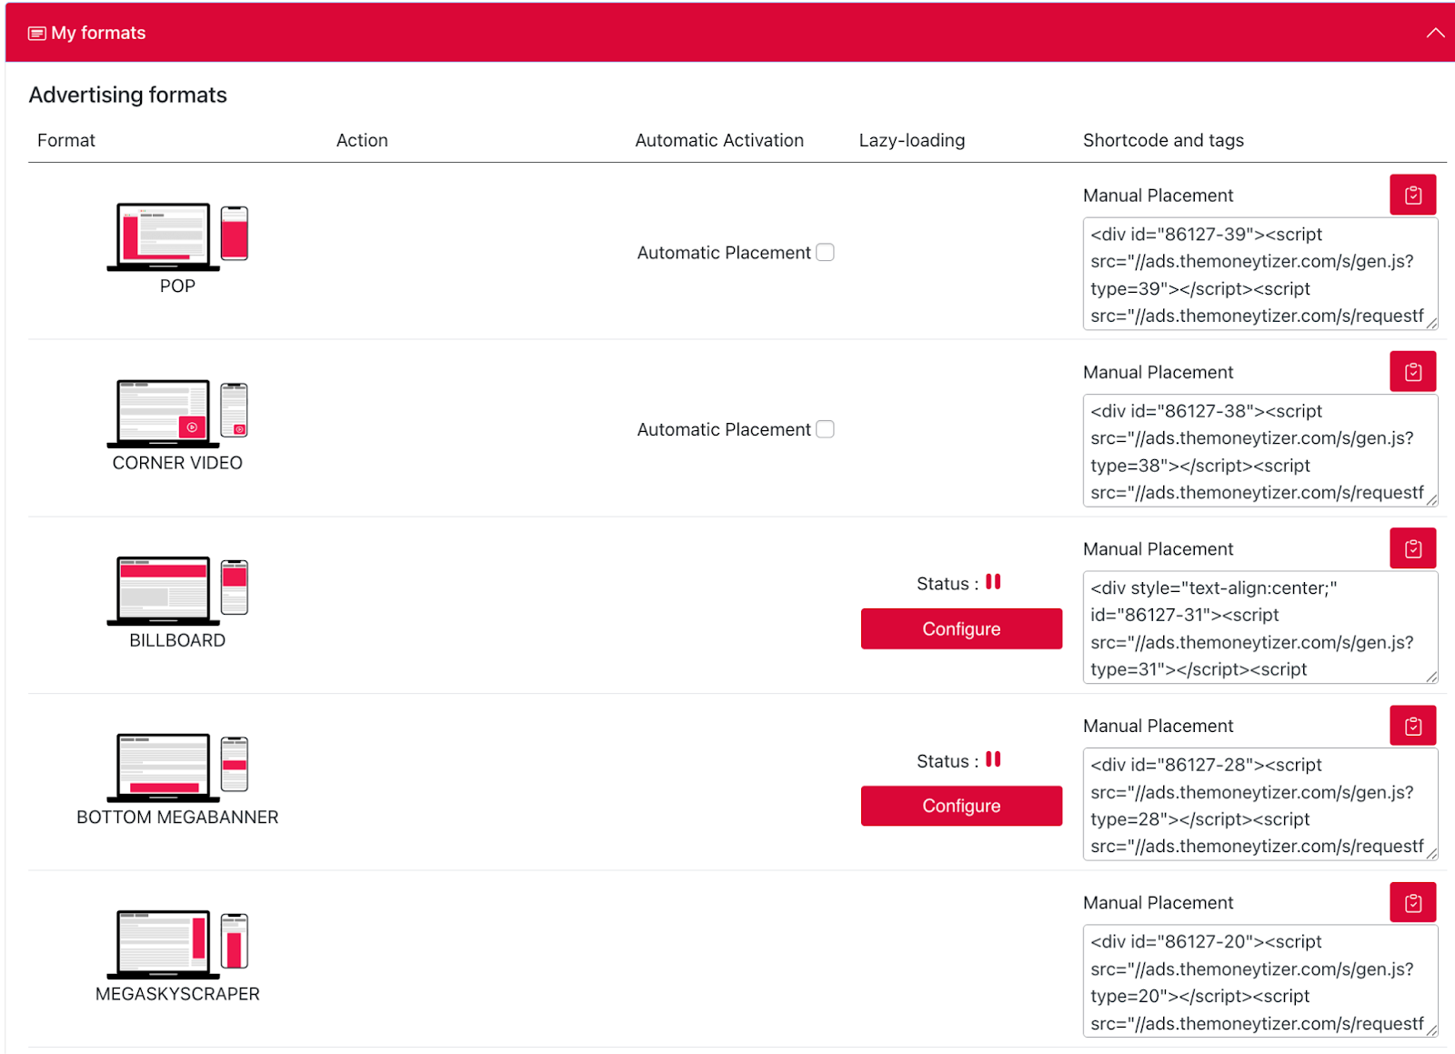Copy the Bottom Megabanner shortcode to clipboard
The width and height of the screenshot is (1455, 1054).
[x=1412, y=726]
